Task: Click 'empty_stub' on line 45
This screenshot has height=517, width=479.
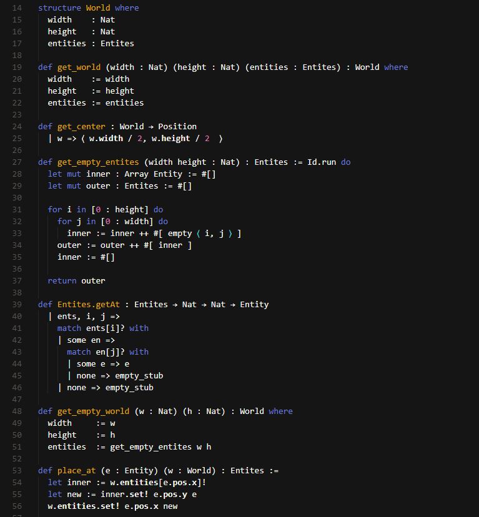Action: pyautogui.click(x=139, y=376)
